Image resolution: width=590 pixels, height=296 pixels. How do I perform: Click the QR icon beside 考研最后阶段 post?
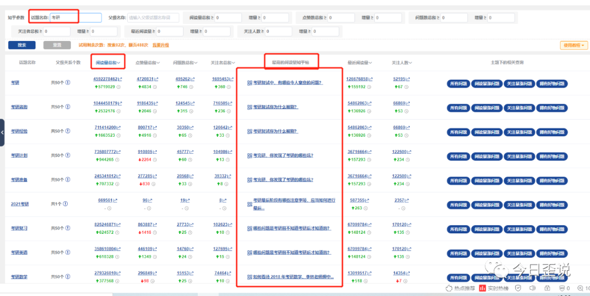coord(249,204)
